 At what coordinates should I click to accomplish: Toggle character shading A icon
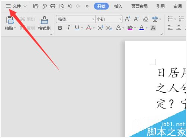153,28
